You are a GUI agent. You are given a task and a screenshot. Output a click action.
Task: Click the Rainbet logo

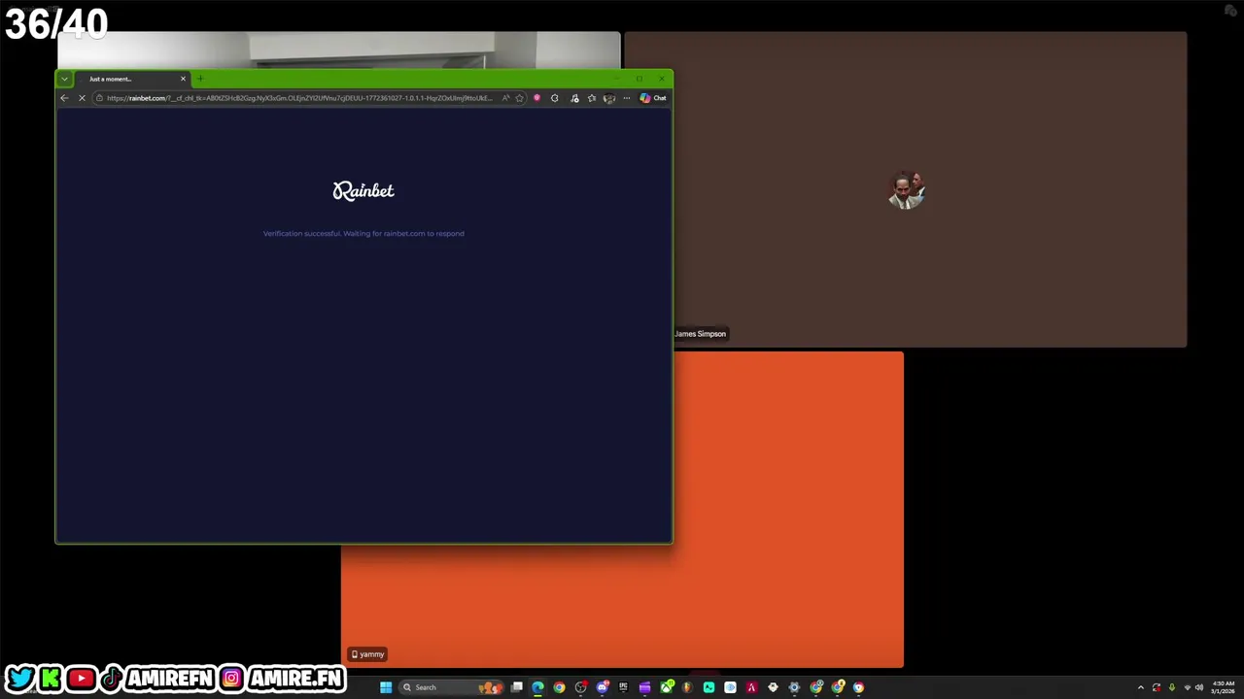point(363,191)
